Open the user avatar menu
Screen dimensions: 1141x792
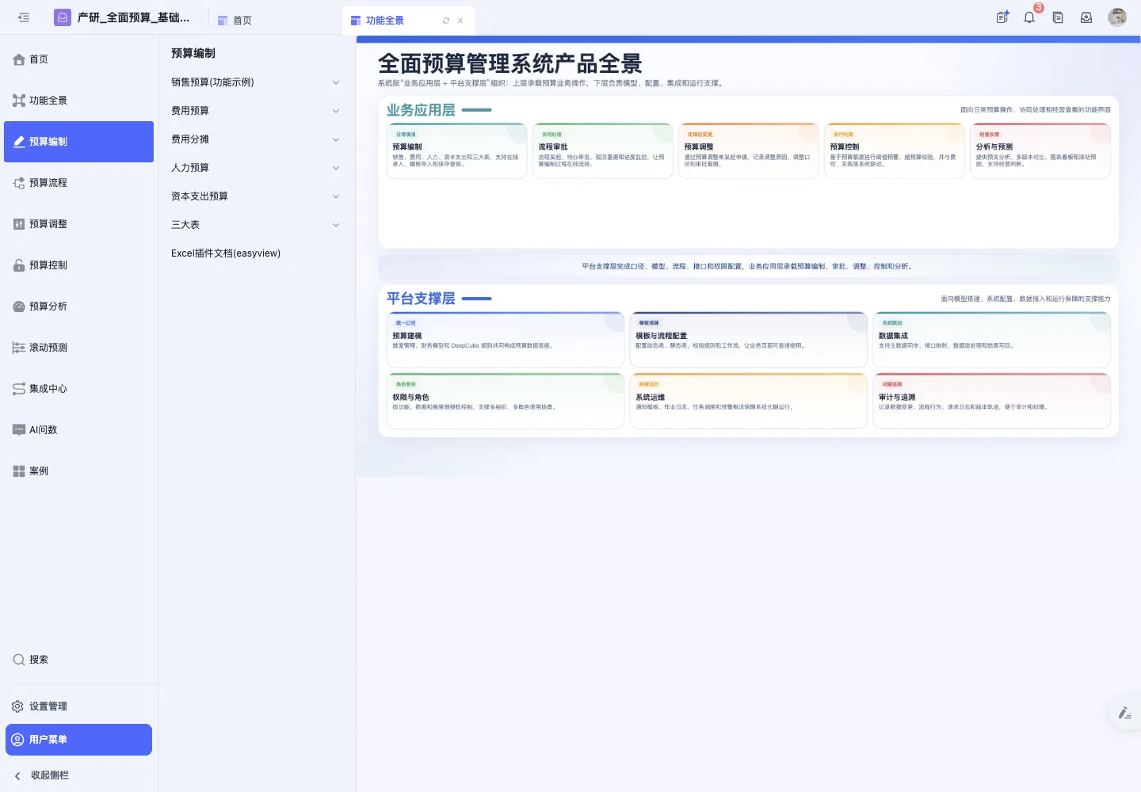pos(1117,17)
